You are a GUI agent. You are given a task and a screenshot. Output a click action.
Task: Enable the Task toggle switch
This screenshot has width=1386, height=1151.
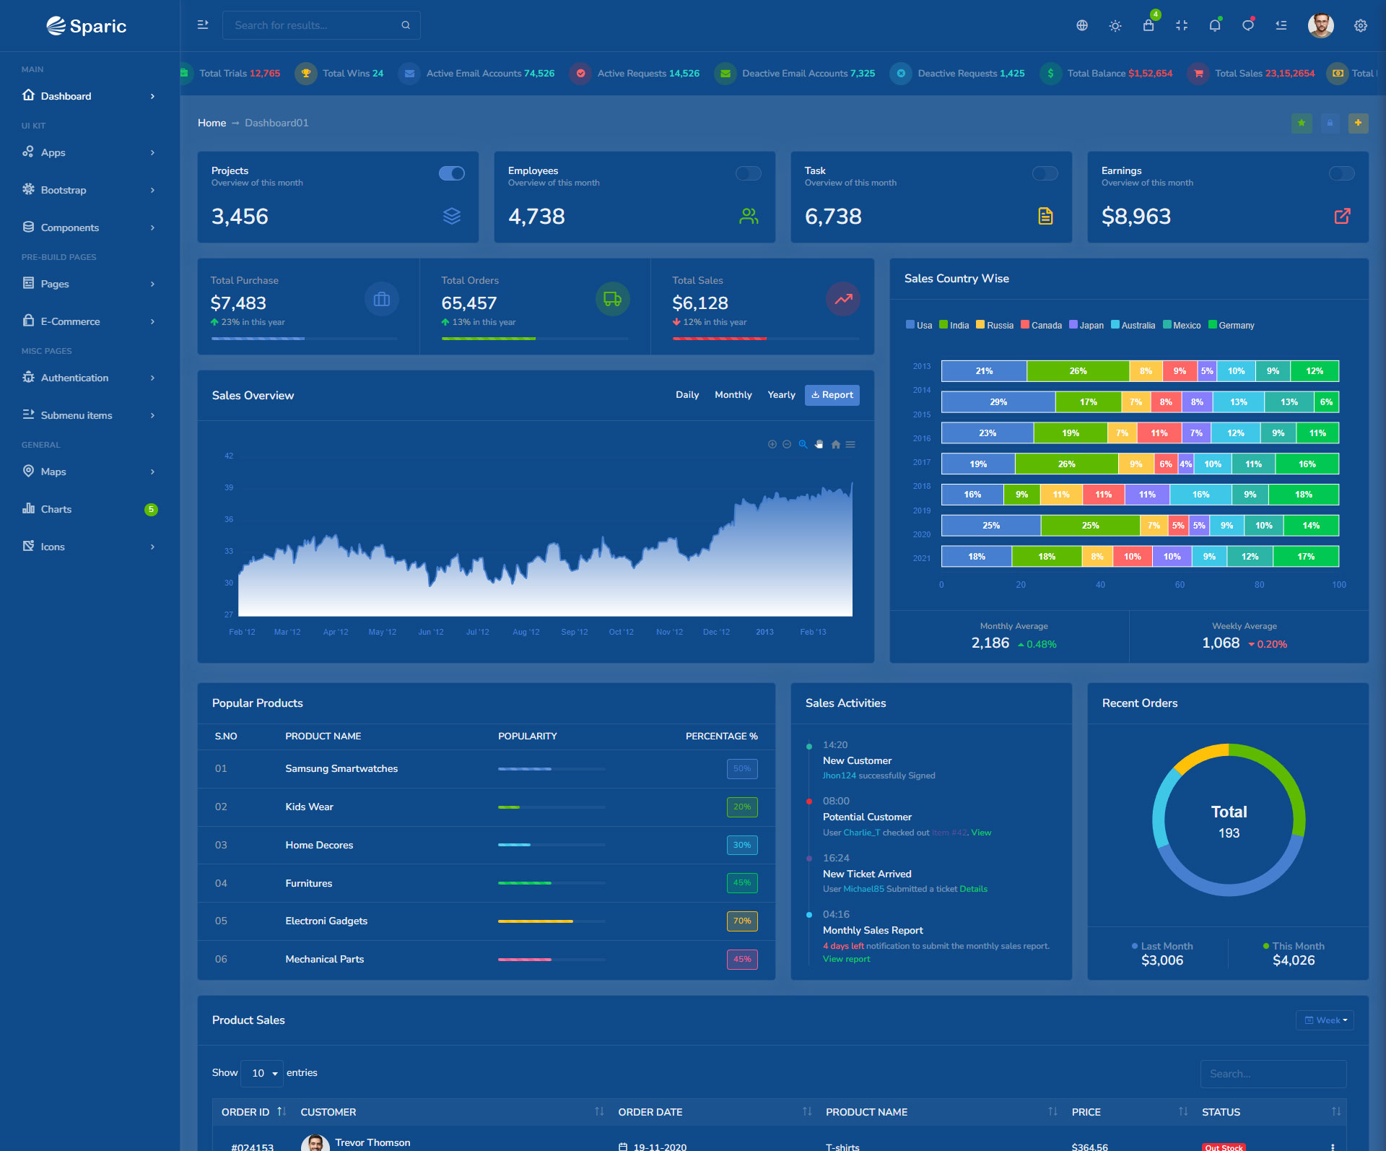click(1045, 173)
